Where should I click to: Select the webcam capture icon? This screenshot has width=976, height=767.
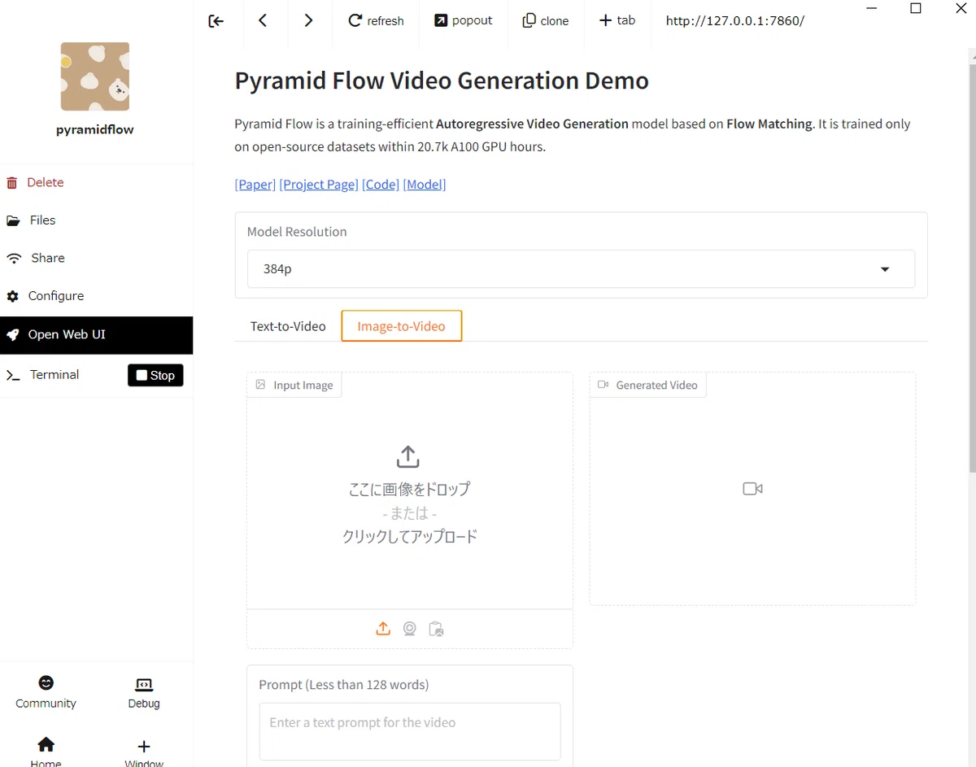(x=410, y=629)
